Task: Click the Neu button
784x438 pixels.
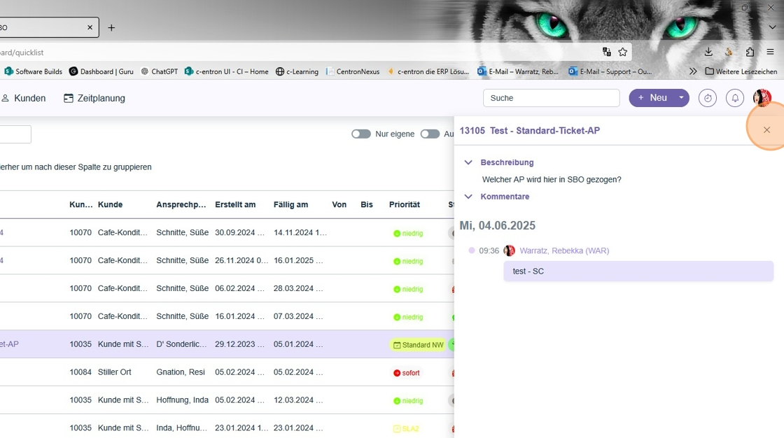Action: (x=652, y=98)
